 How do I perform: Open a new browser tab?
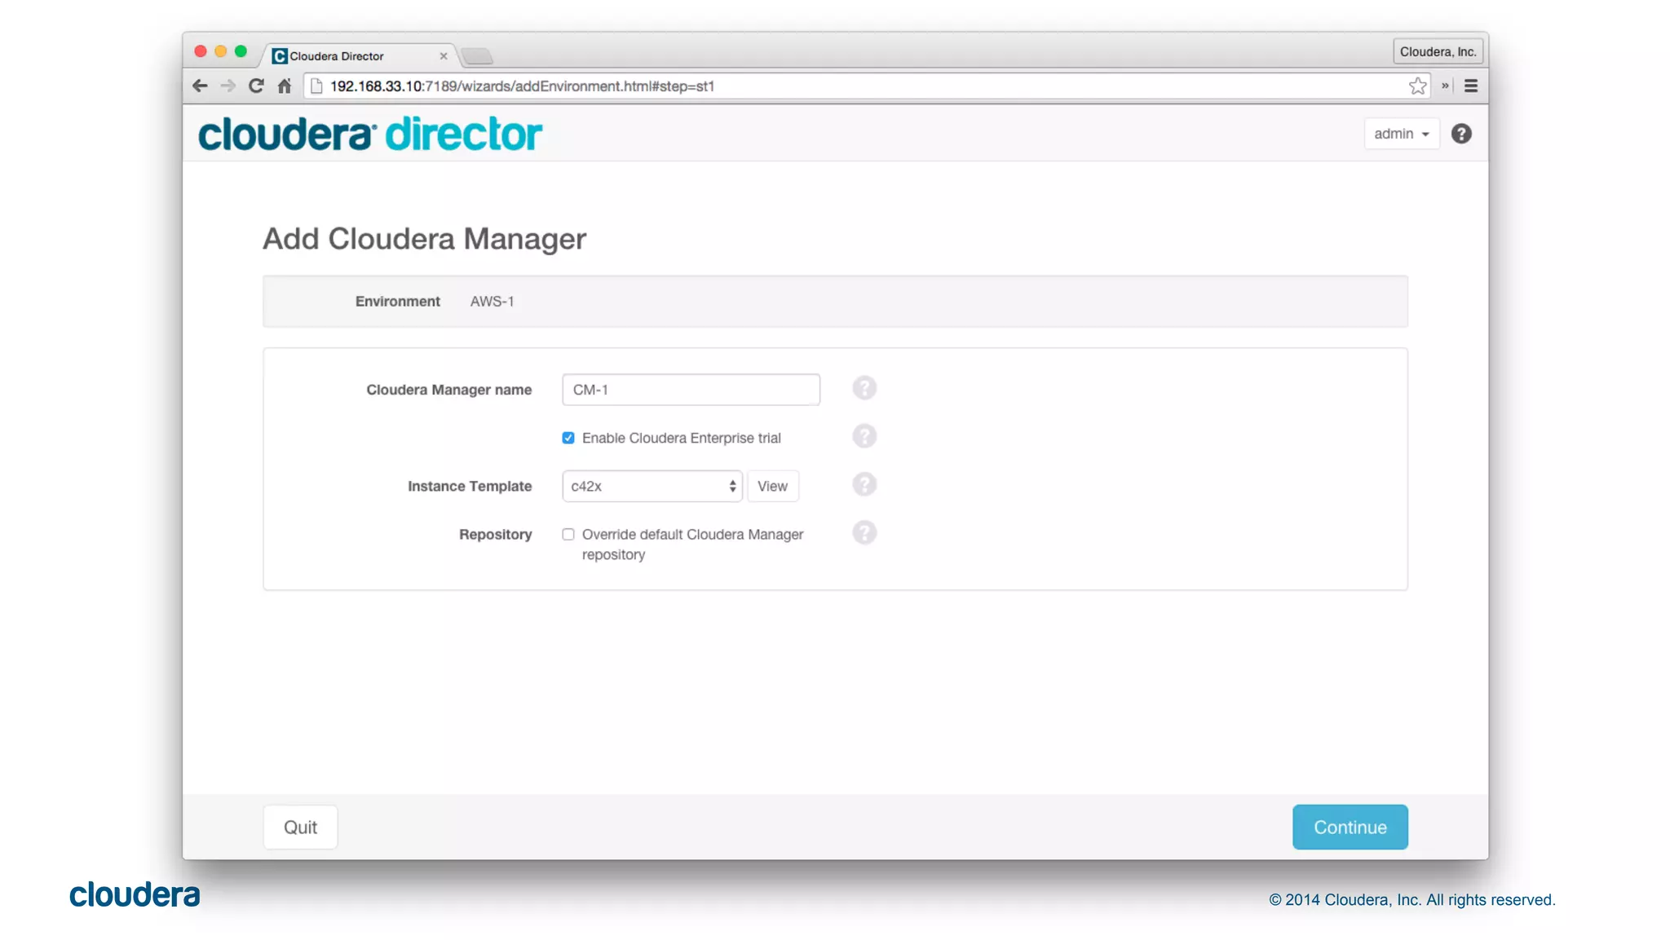[477, 55]
